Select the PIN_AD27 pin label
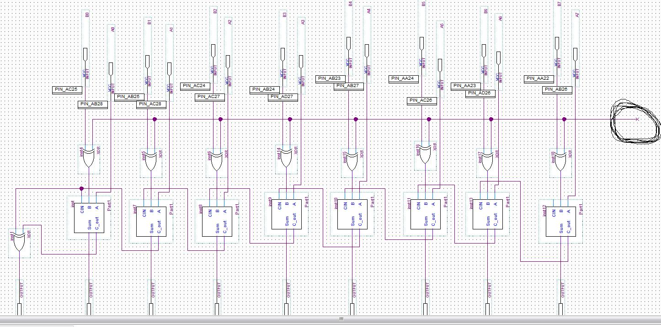Screen dimensions: 661x327 tap(283, 97)
